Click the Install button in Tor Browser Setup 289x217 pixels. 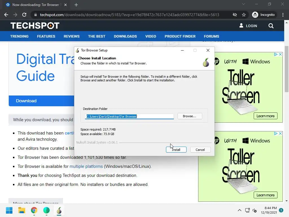point(176,150)
